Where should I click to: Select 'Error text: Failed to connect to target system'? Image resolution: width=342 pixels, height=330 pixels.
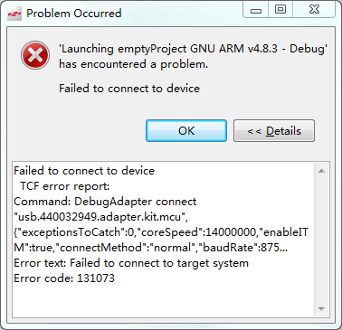pyautogui.click(x=131, y=263)
